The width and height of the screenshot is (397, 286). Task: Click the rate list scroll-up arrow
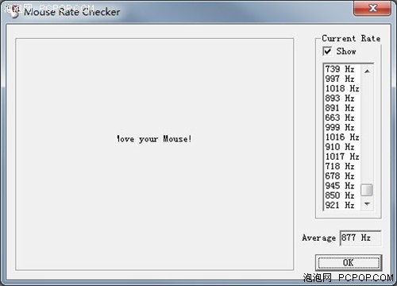click(367, 71)
